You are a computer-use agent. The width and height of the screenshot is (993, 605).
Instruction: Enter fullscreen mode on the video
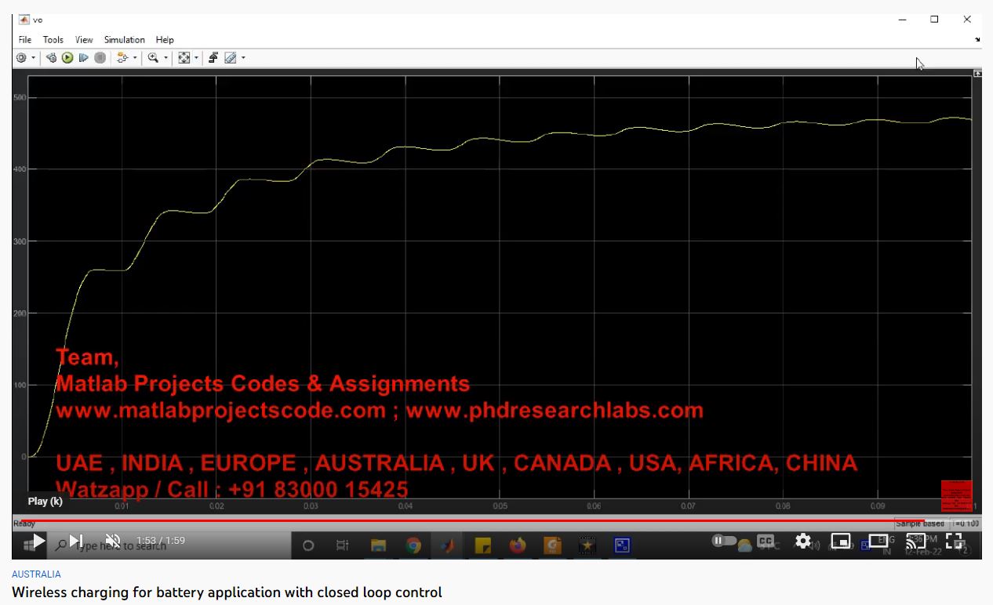pyautogui.click(x=954, y=541)
